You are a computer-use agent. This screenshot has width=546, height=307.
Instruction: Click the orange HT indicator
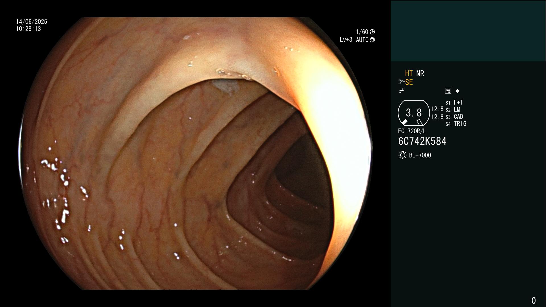(x=409, y=73)
